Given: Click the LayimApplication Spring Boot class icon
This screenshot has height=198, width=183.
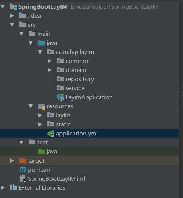Looking at the screenshot, I should (x=60, y=97).
